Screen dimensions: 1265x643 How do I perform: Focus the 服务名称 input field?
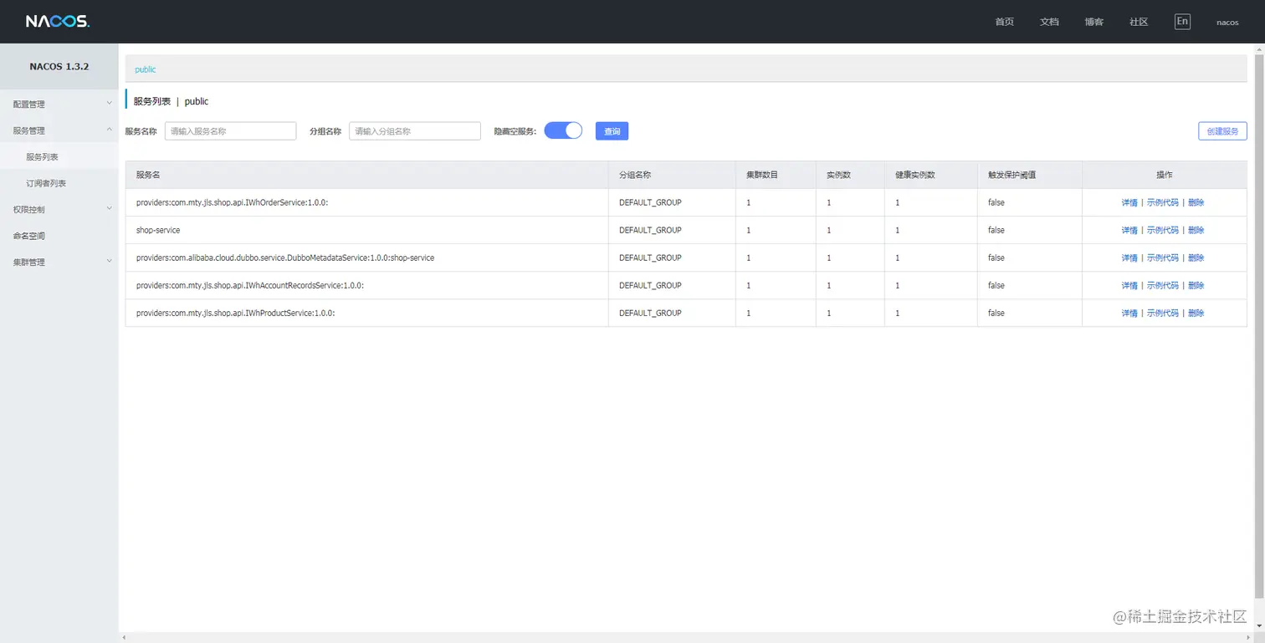(231, 131)
